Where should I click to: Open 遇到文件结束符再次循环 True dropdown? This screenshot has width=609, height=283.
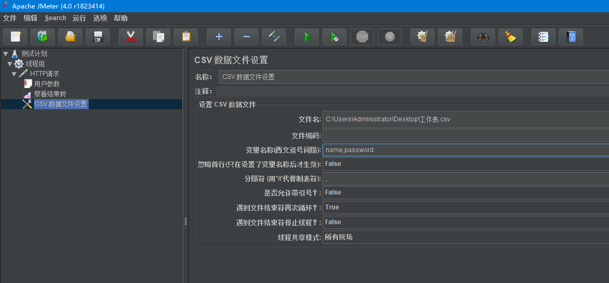pyautogui.click(x=466, y=207)
